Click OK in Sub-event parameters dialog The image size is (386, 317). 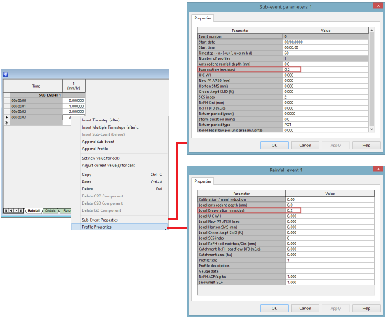click(274, 146)
